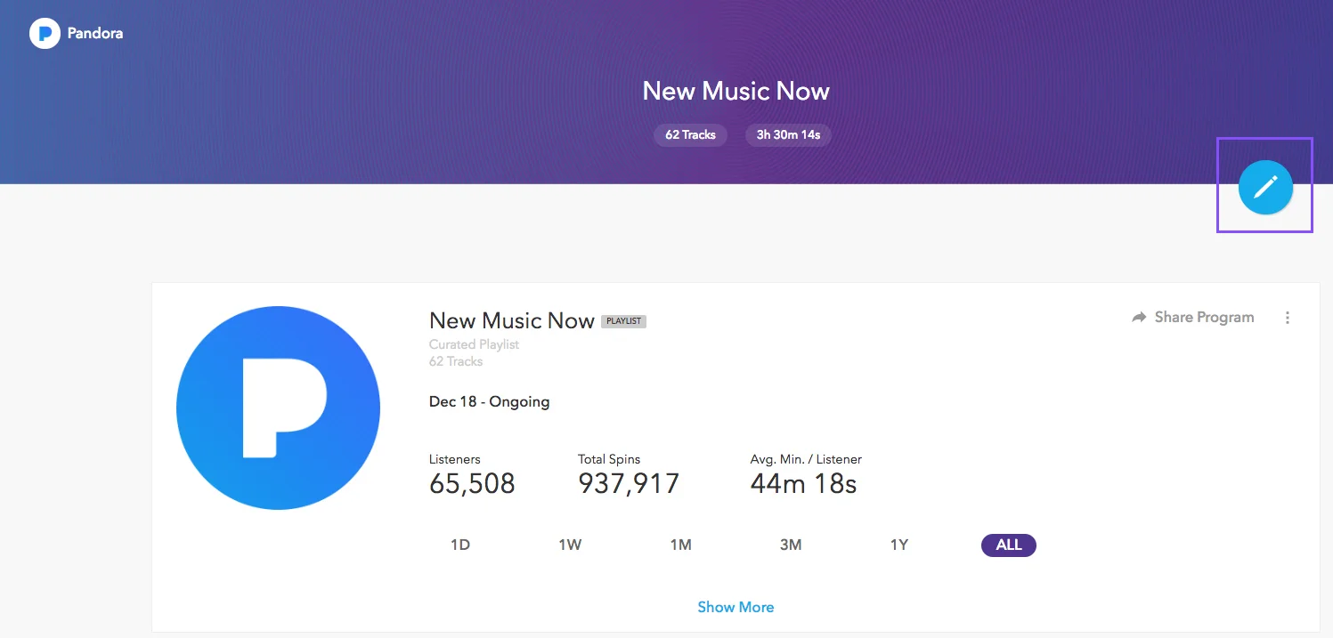Click the Show More link
Viewport: 1333px width, 638px height.
[x=736, y=607]
